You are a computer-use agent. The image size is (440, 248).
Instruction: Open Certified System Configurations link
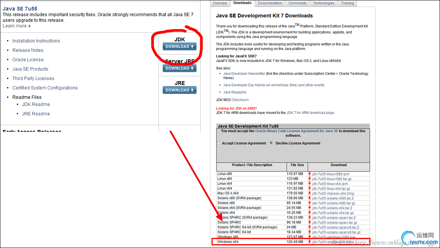coord(45,88)
